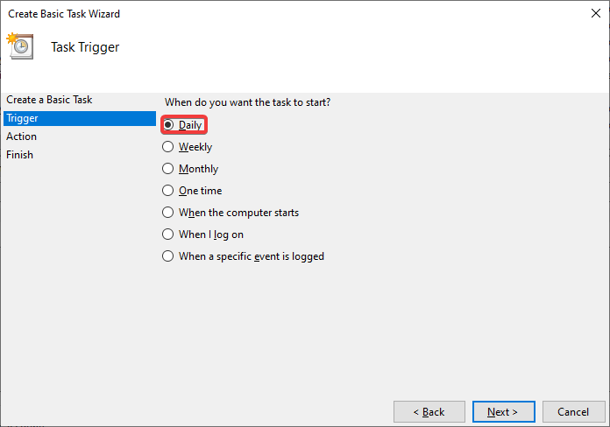Click the Back button
610x427 pixels.
click(429, 411)
